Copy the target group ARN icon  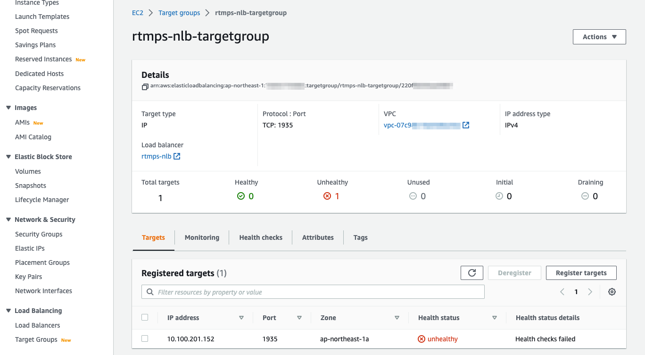click(x=145, y=87)
